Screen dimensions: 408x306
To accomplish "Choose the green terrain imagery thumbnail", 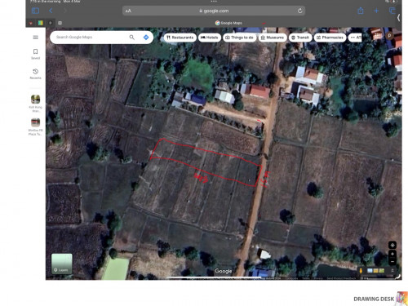I will [382, 271].
